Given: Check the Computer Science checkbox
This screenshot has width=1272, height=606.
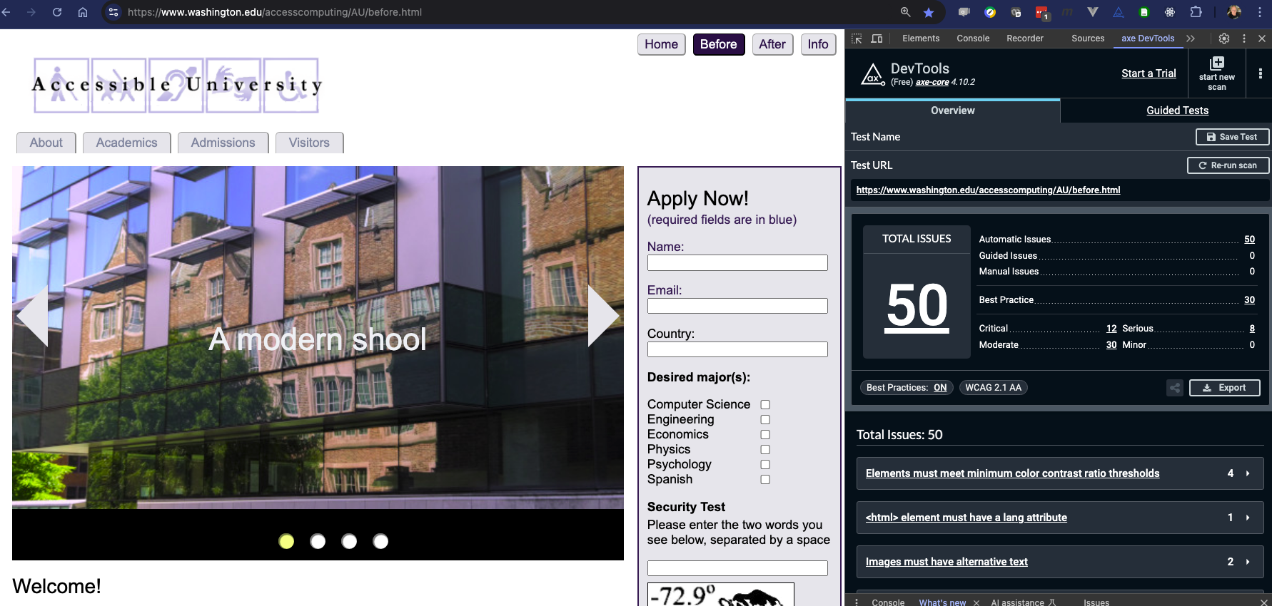Looking at the screenshot, I should [765, 405].
